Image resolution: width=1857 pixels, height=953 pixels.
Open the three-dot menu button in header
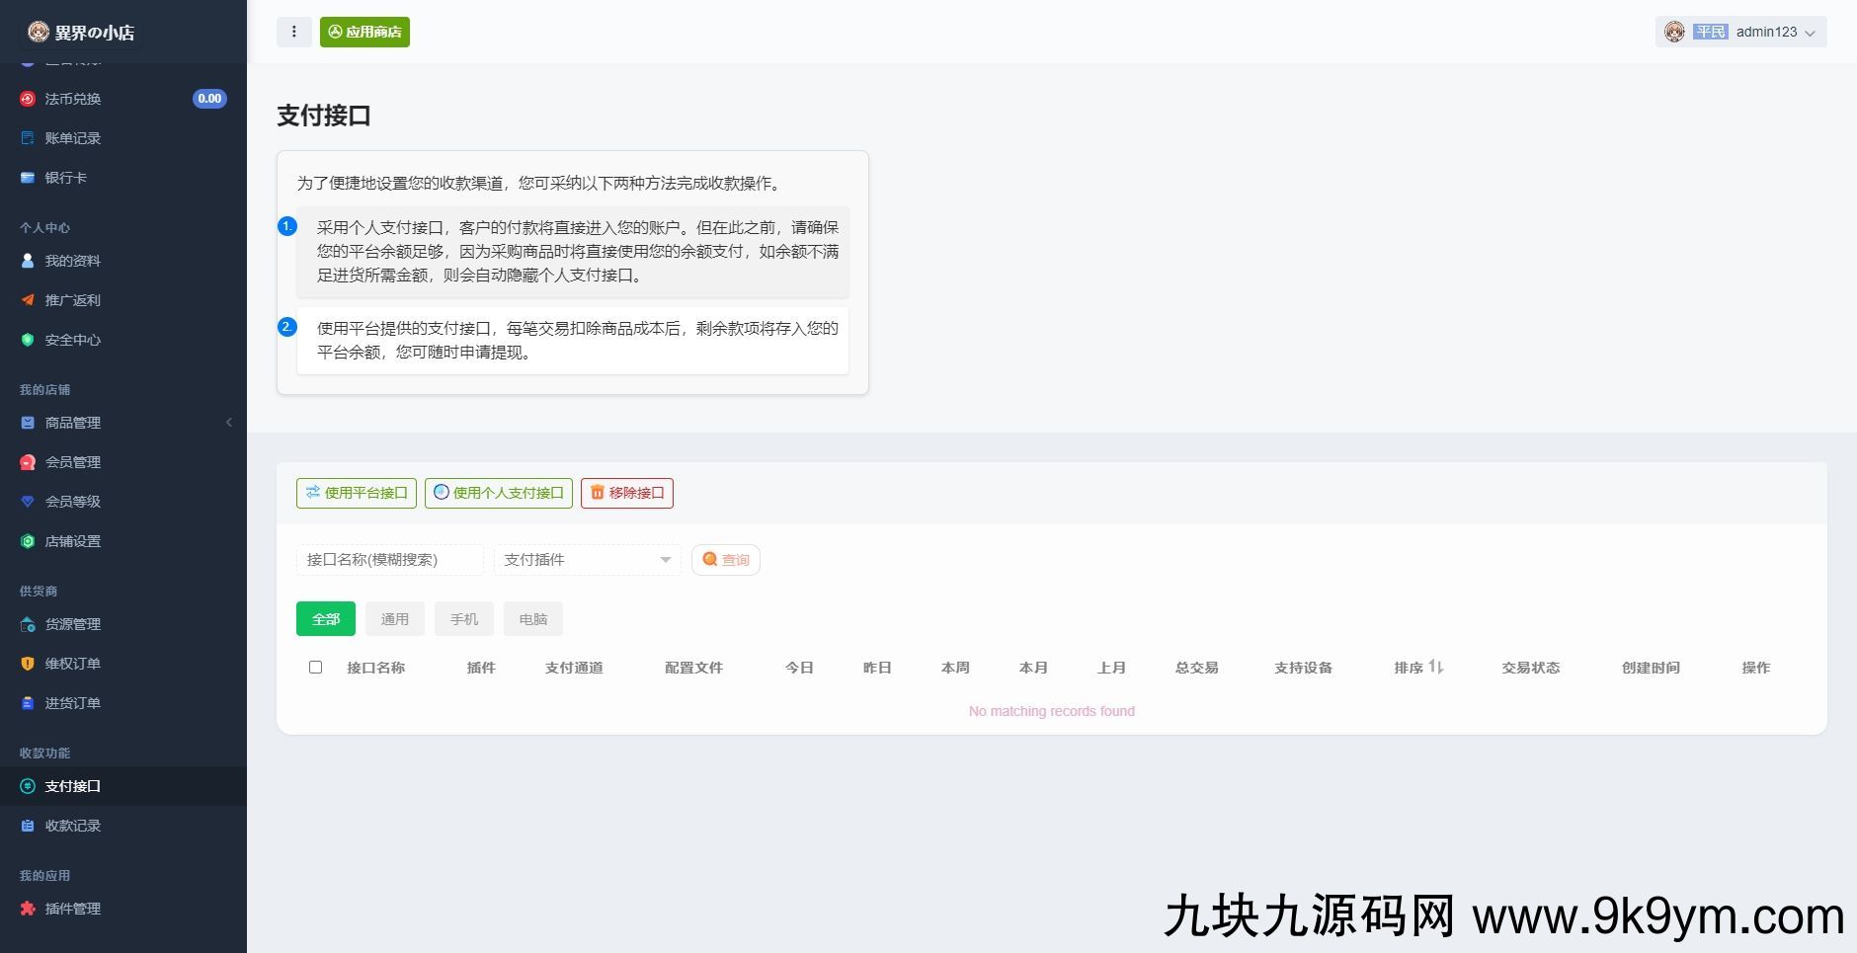pyautogui.click(x=293, y=32)
